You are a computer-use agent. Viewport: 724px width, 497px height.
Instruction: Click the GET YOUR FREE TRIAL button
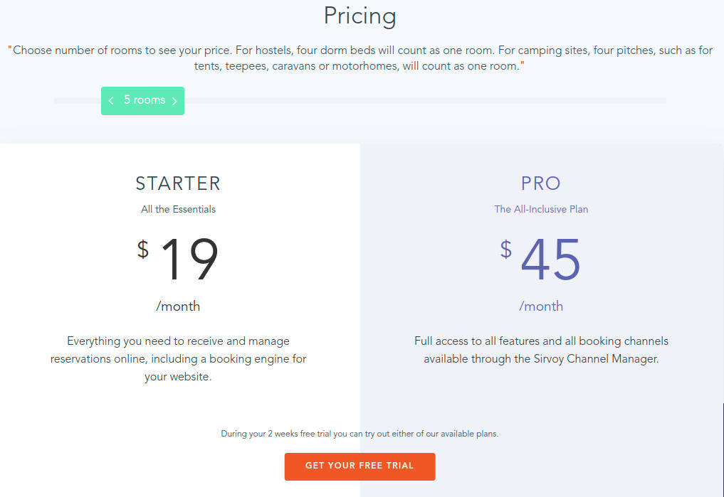coord(360,466)
